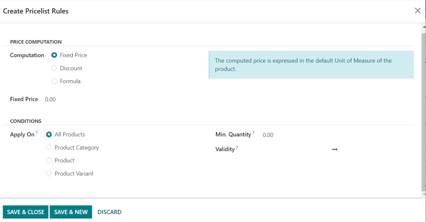Show the Validity help tooltip

pyautogui.click(x=237, y=147)
